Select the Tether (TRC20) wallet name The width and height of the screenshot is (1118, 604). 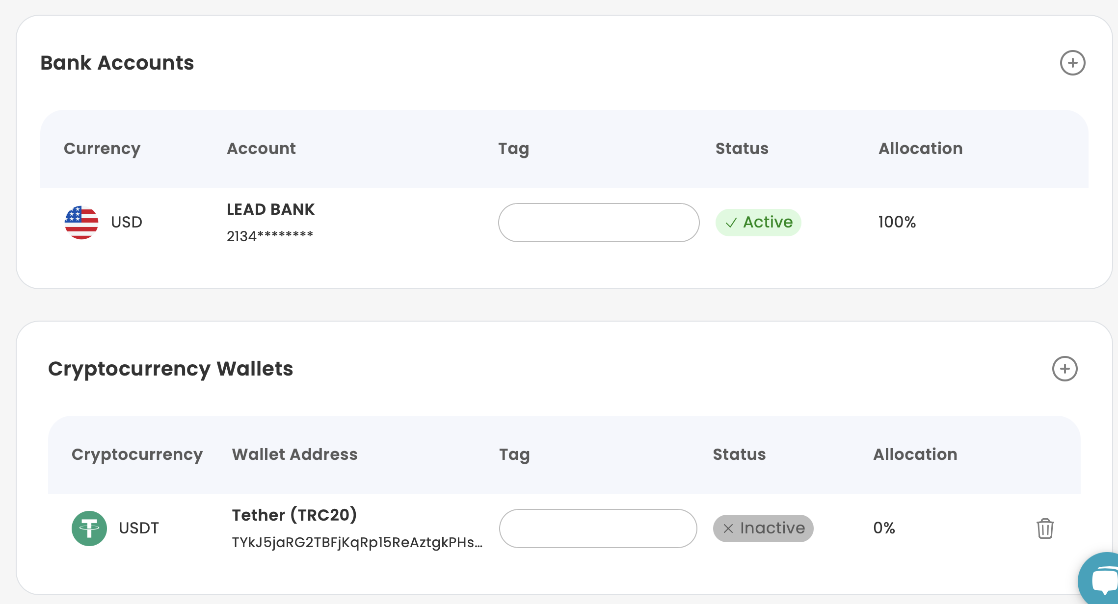294,515
